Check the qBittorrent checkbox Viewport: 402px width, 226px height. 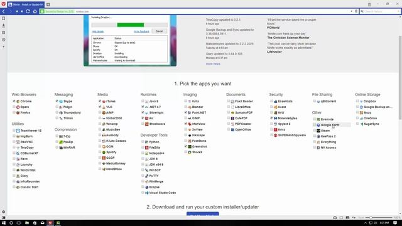click(x=314, y=101)
